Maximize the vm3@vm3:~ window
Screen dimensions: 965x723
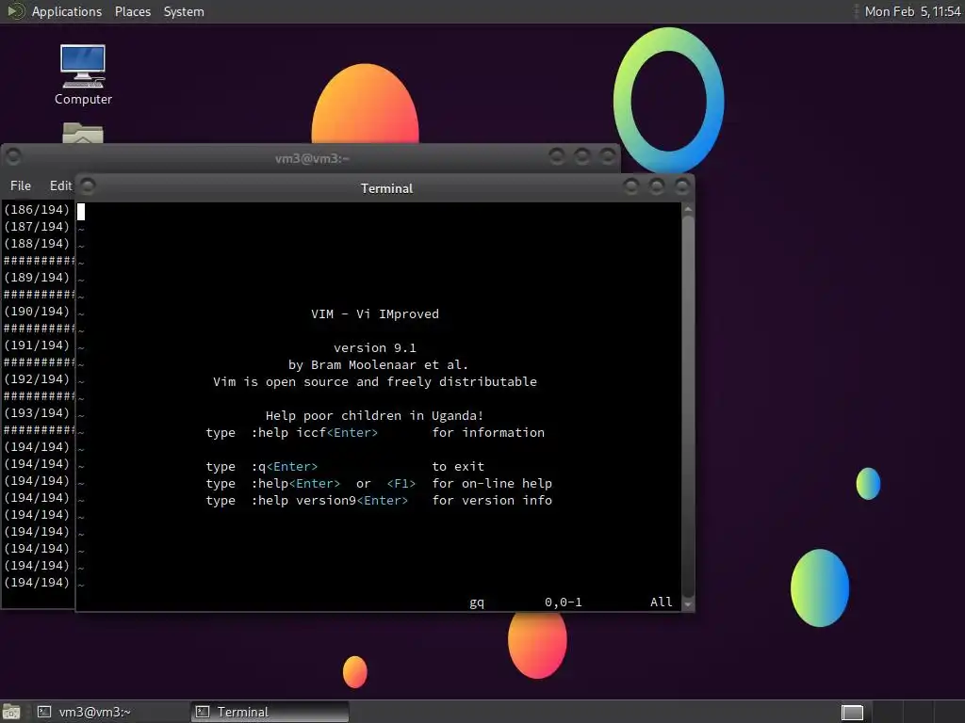click(x=582, y=156)
